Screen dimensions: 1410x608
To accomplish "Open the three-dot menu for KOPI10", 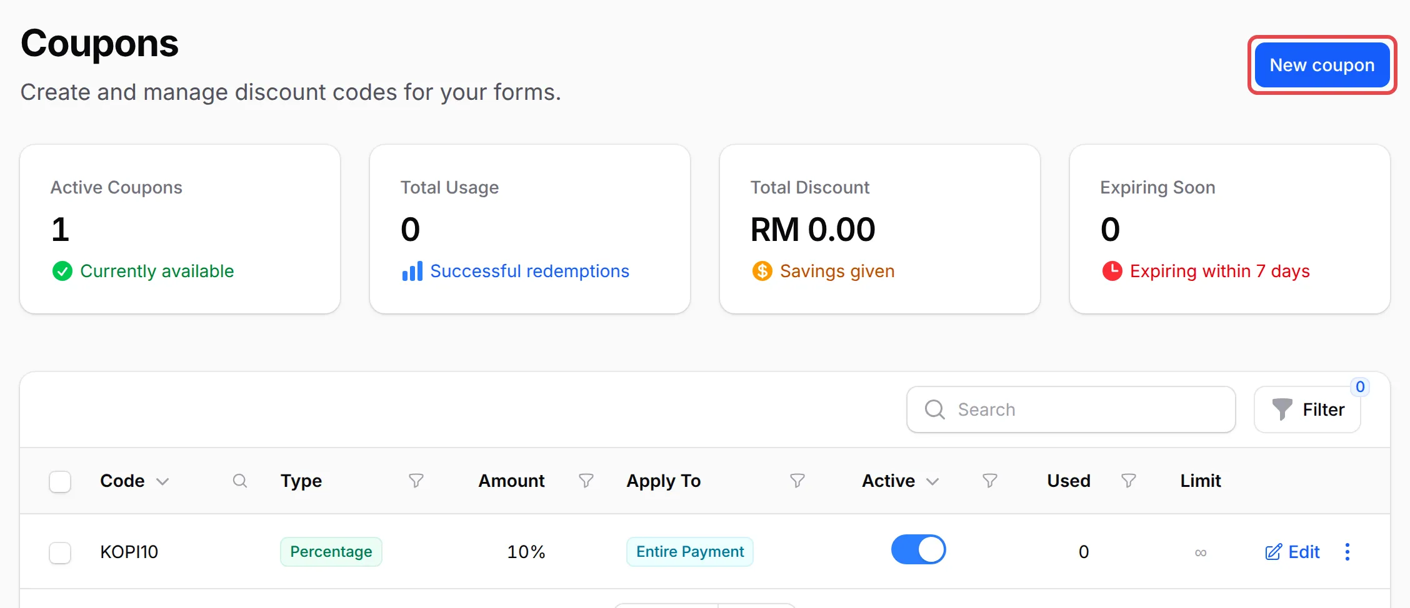I will [x=1347, y=552].
